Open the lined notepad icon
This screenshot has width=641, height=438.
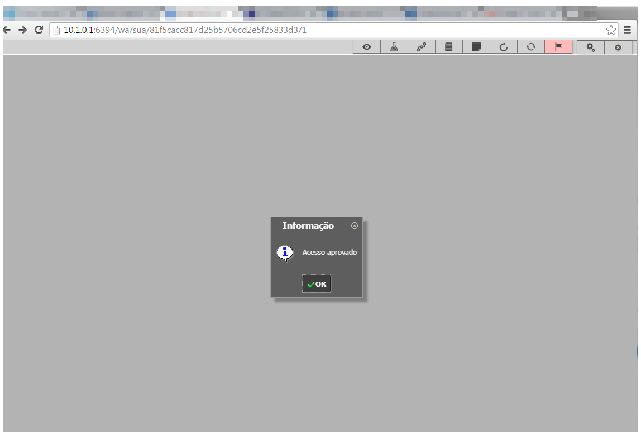click(448, 47)
